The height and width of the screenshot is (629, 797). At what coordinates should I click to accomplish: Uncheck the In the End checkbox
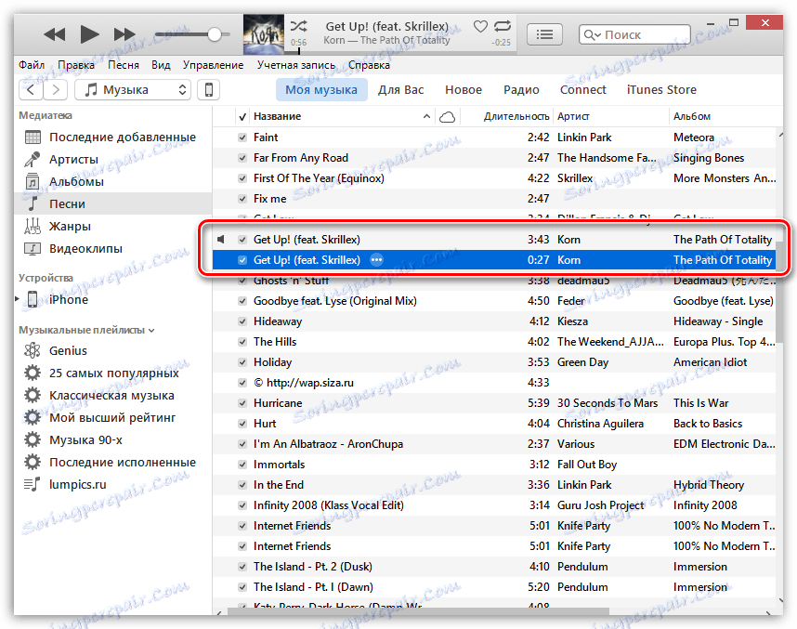coord(242,485)
